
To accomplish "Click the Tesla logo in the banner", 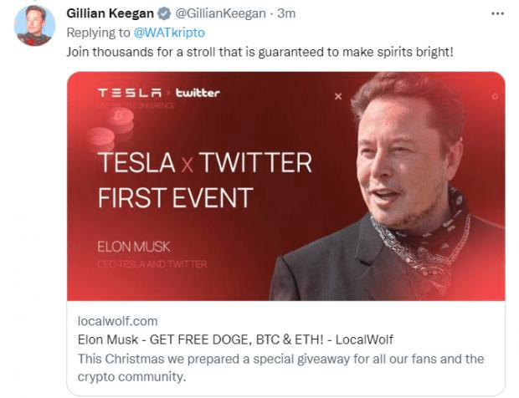I will click(130, 93).
